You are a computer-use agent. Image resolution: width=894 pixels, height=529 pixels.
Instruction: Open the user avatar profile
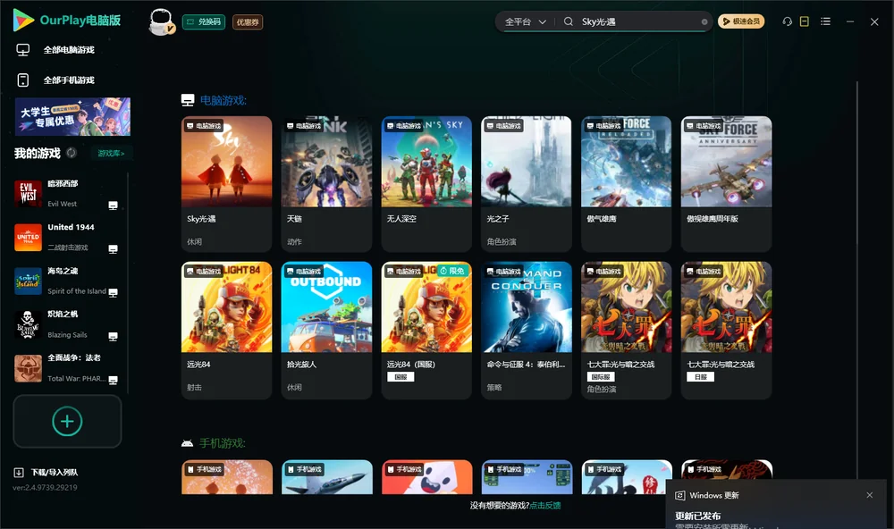(x=161, y=21)
